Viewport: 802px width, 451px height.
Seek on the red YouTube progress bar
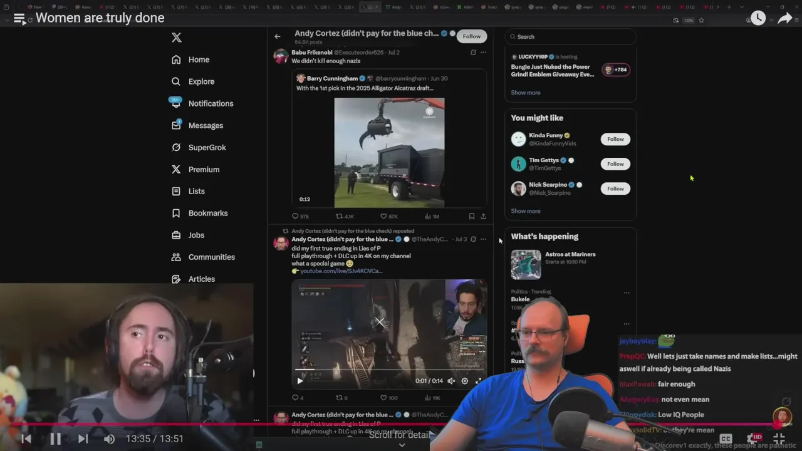coord(401,424)
